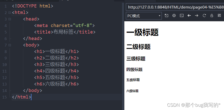Click the meta charset="utf-8" code line
Viewport: 224px width, 110px height.
tap(64, 25)
